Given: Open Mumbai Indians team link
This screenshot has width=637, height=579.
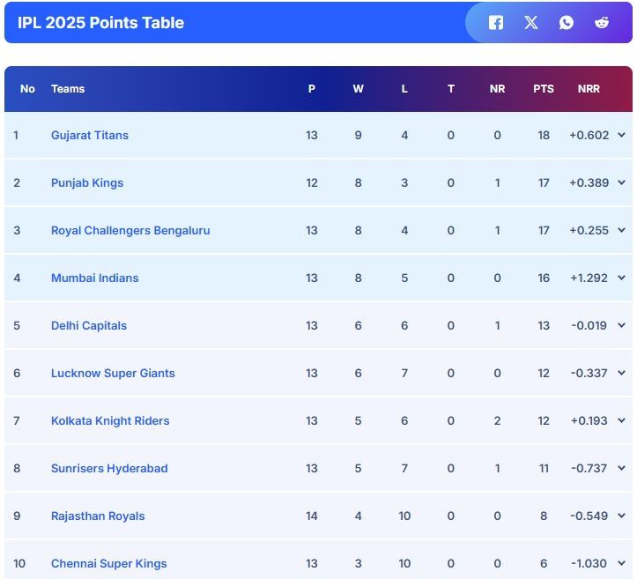Looking at the screenshot, I should click(95, 278).
